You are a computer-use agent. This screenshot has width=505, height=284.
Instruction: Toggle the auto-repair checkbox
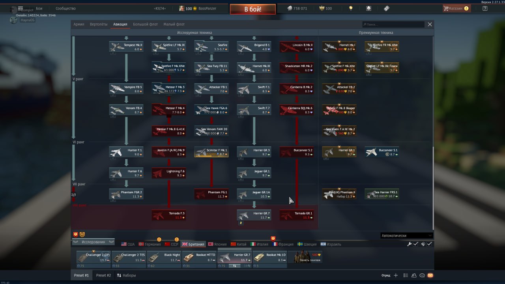pos(415,244)
